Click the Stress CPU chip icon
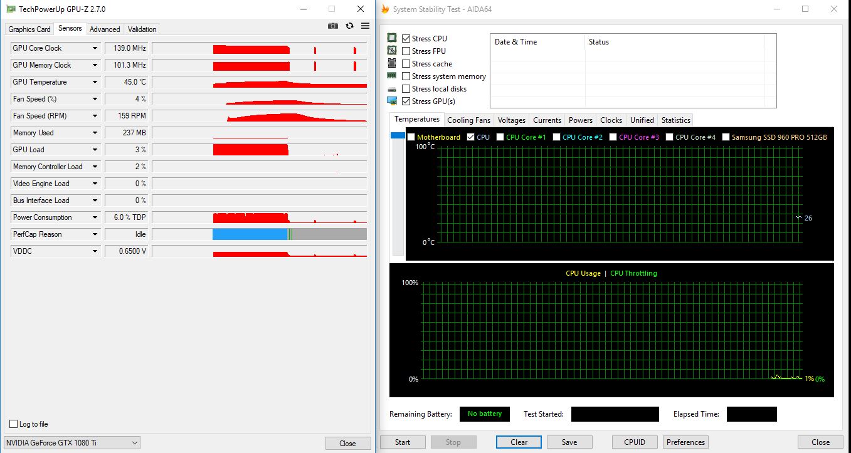This screenshot has height=453, width=851. coord(392,38)
